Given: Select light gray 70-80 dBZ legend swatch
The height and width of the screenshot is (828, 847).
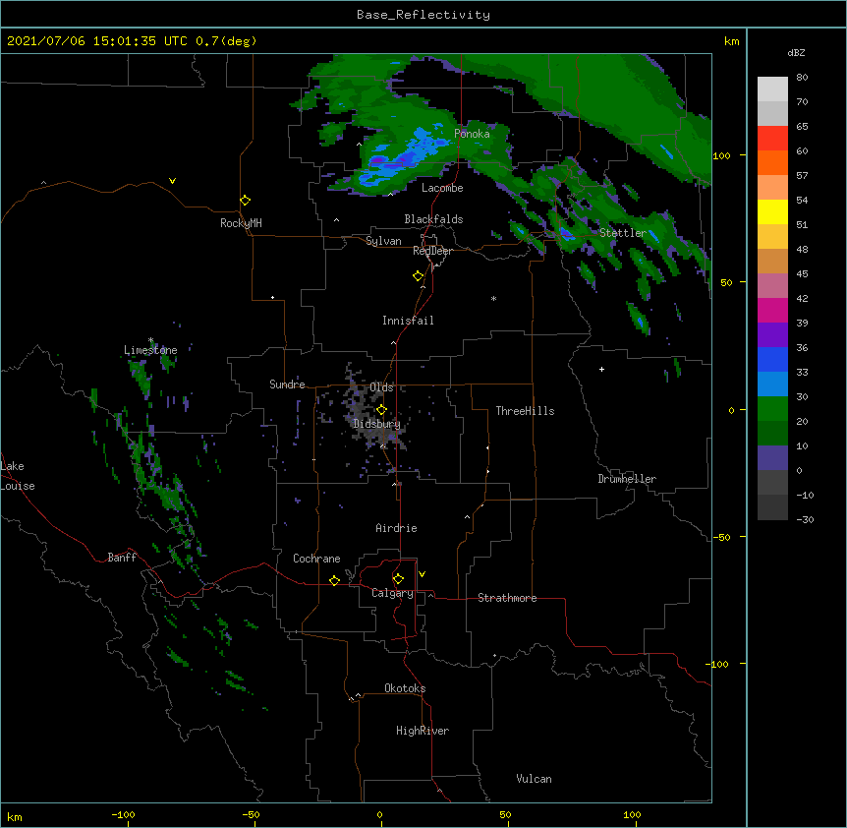Looking at the screenshot, I should point(772,89).
